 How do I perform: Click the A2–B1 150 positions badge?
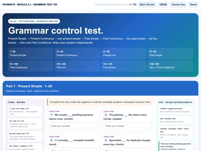[34, 21]
